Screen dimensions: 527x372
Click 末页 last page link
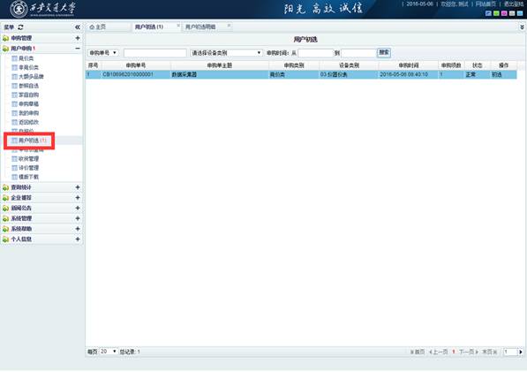[489, 352]
